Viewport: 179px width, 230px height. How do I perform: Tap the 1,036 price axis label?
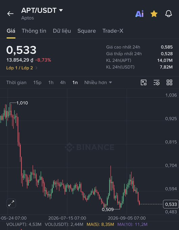point(171,95)
